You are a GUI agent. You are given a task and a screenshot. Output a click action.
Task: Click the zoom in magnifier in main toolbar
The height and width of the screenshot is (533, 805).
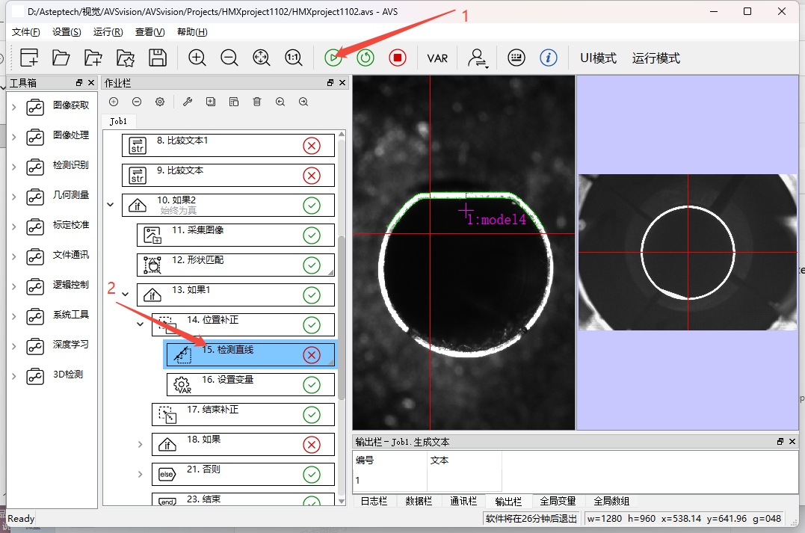click(197, 58)
